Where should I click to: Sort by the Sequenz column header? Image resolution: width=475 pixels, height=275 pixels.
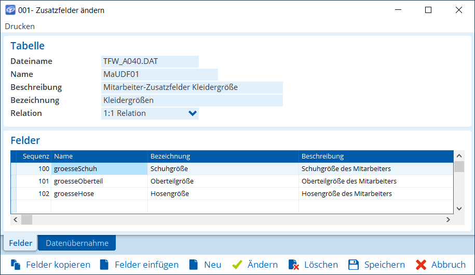35,156
